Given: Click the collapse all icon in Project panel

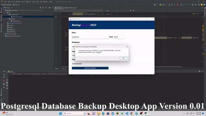Looking at the screenshot, I should tap(46, 8).
